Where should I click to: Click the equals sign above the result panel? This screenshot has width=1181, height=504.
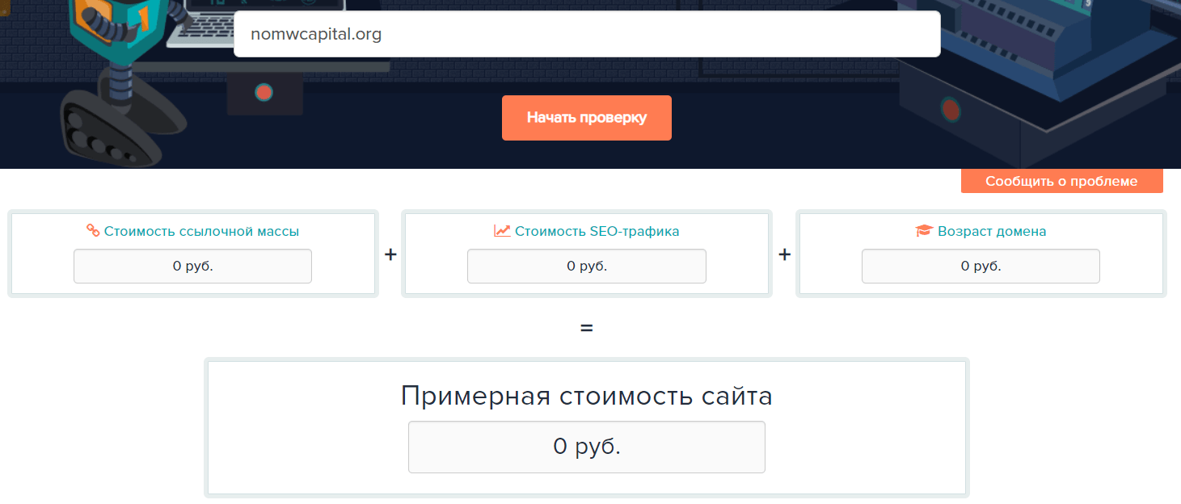pyautogui.click(x=587, y=327)
